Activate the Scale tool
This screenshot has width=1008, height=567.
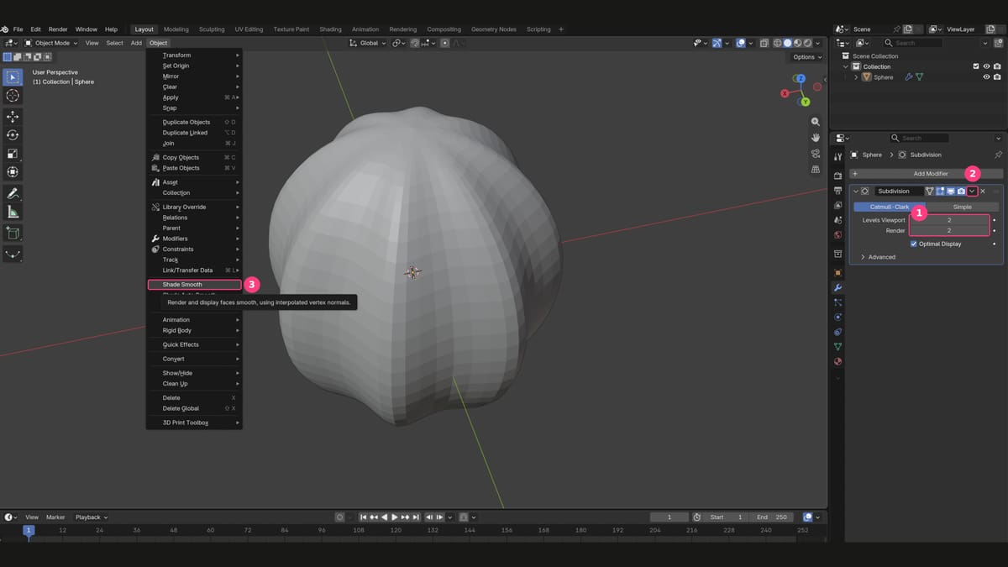(x=13, y=154)
